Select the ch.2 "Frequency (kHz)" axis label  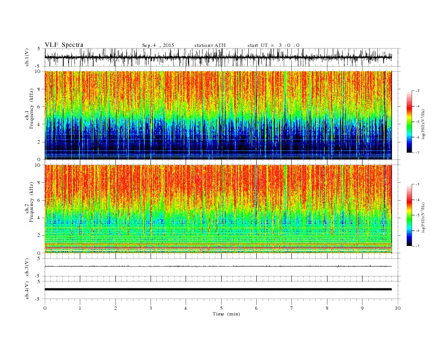tap(31, 201)
